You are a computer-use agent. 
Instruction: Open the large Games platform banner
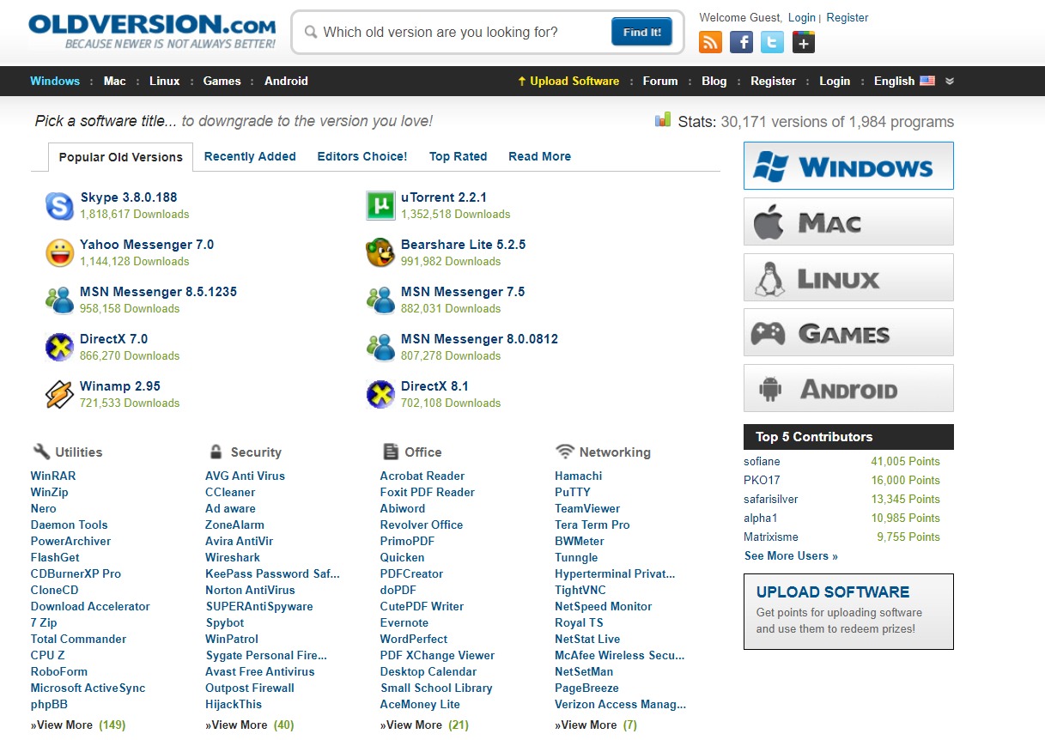[848, 332]
